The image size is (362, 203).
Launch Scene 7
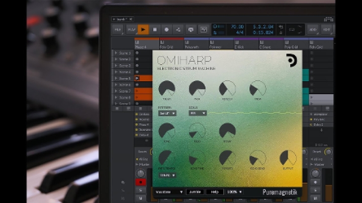point(116,91)
